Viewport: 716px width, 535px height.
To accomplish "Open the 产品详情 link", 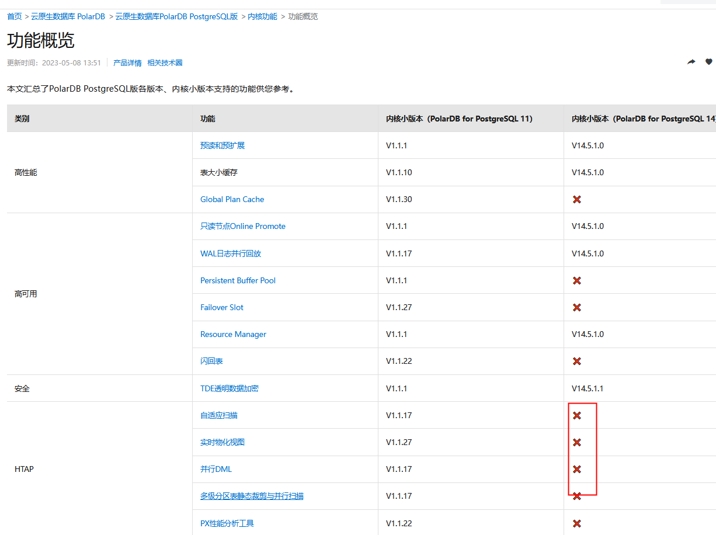I will coord(127,62).
